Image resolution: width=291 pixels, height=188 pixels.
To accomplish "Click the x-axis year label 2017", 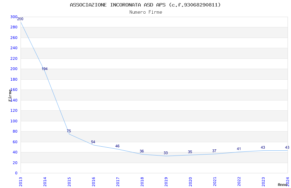I will pos(118,182).
